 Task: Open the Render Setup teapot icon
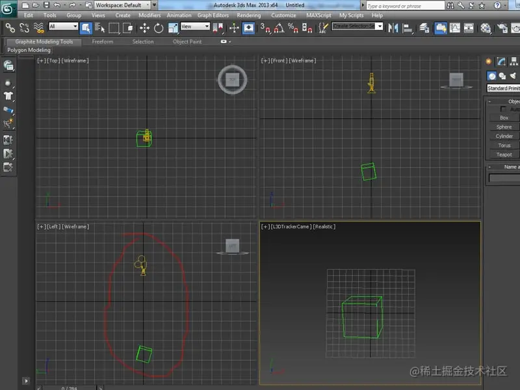click(x=502, y=28)
